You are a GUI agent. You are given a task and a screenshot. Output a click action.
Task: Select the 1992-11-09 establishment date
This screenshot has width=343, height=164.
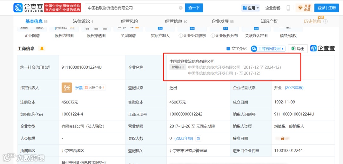284,102
